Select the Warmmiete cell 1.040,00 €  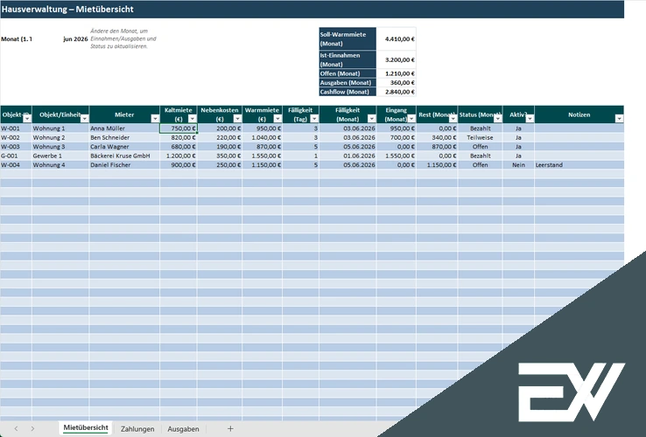click(x=262, y=137)
